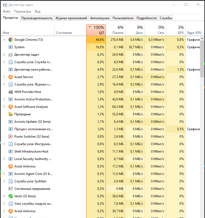Click the WMI Provider Host icon
This screenshot has height=218, width=205.
pyautogui.click(x=11, y=92)
